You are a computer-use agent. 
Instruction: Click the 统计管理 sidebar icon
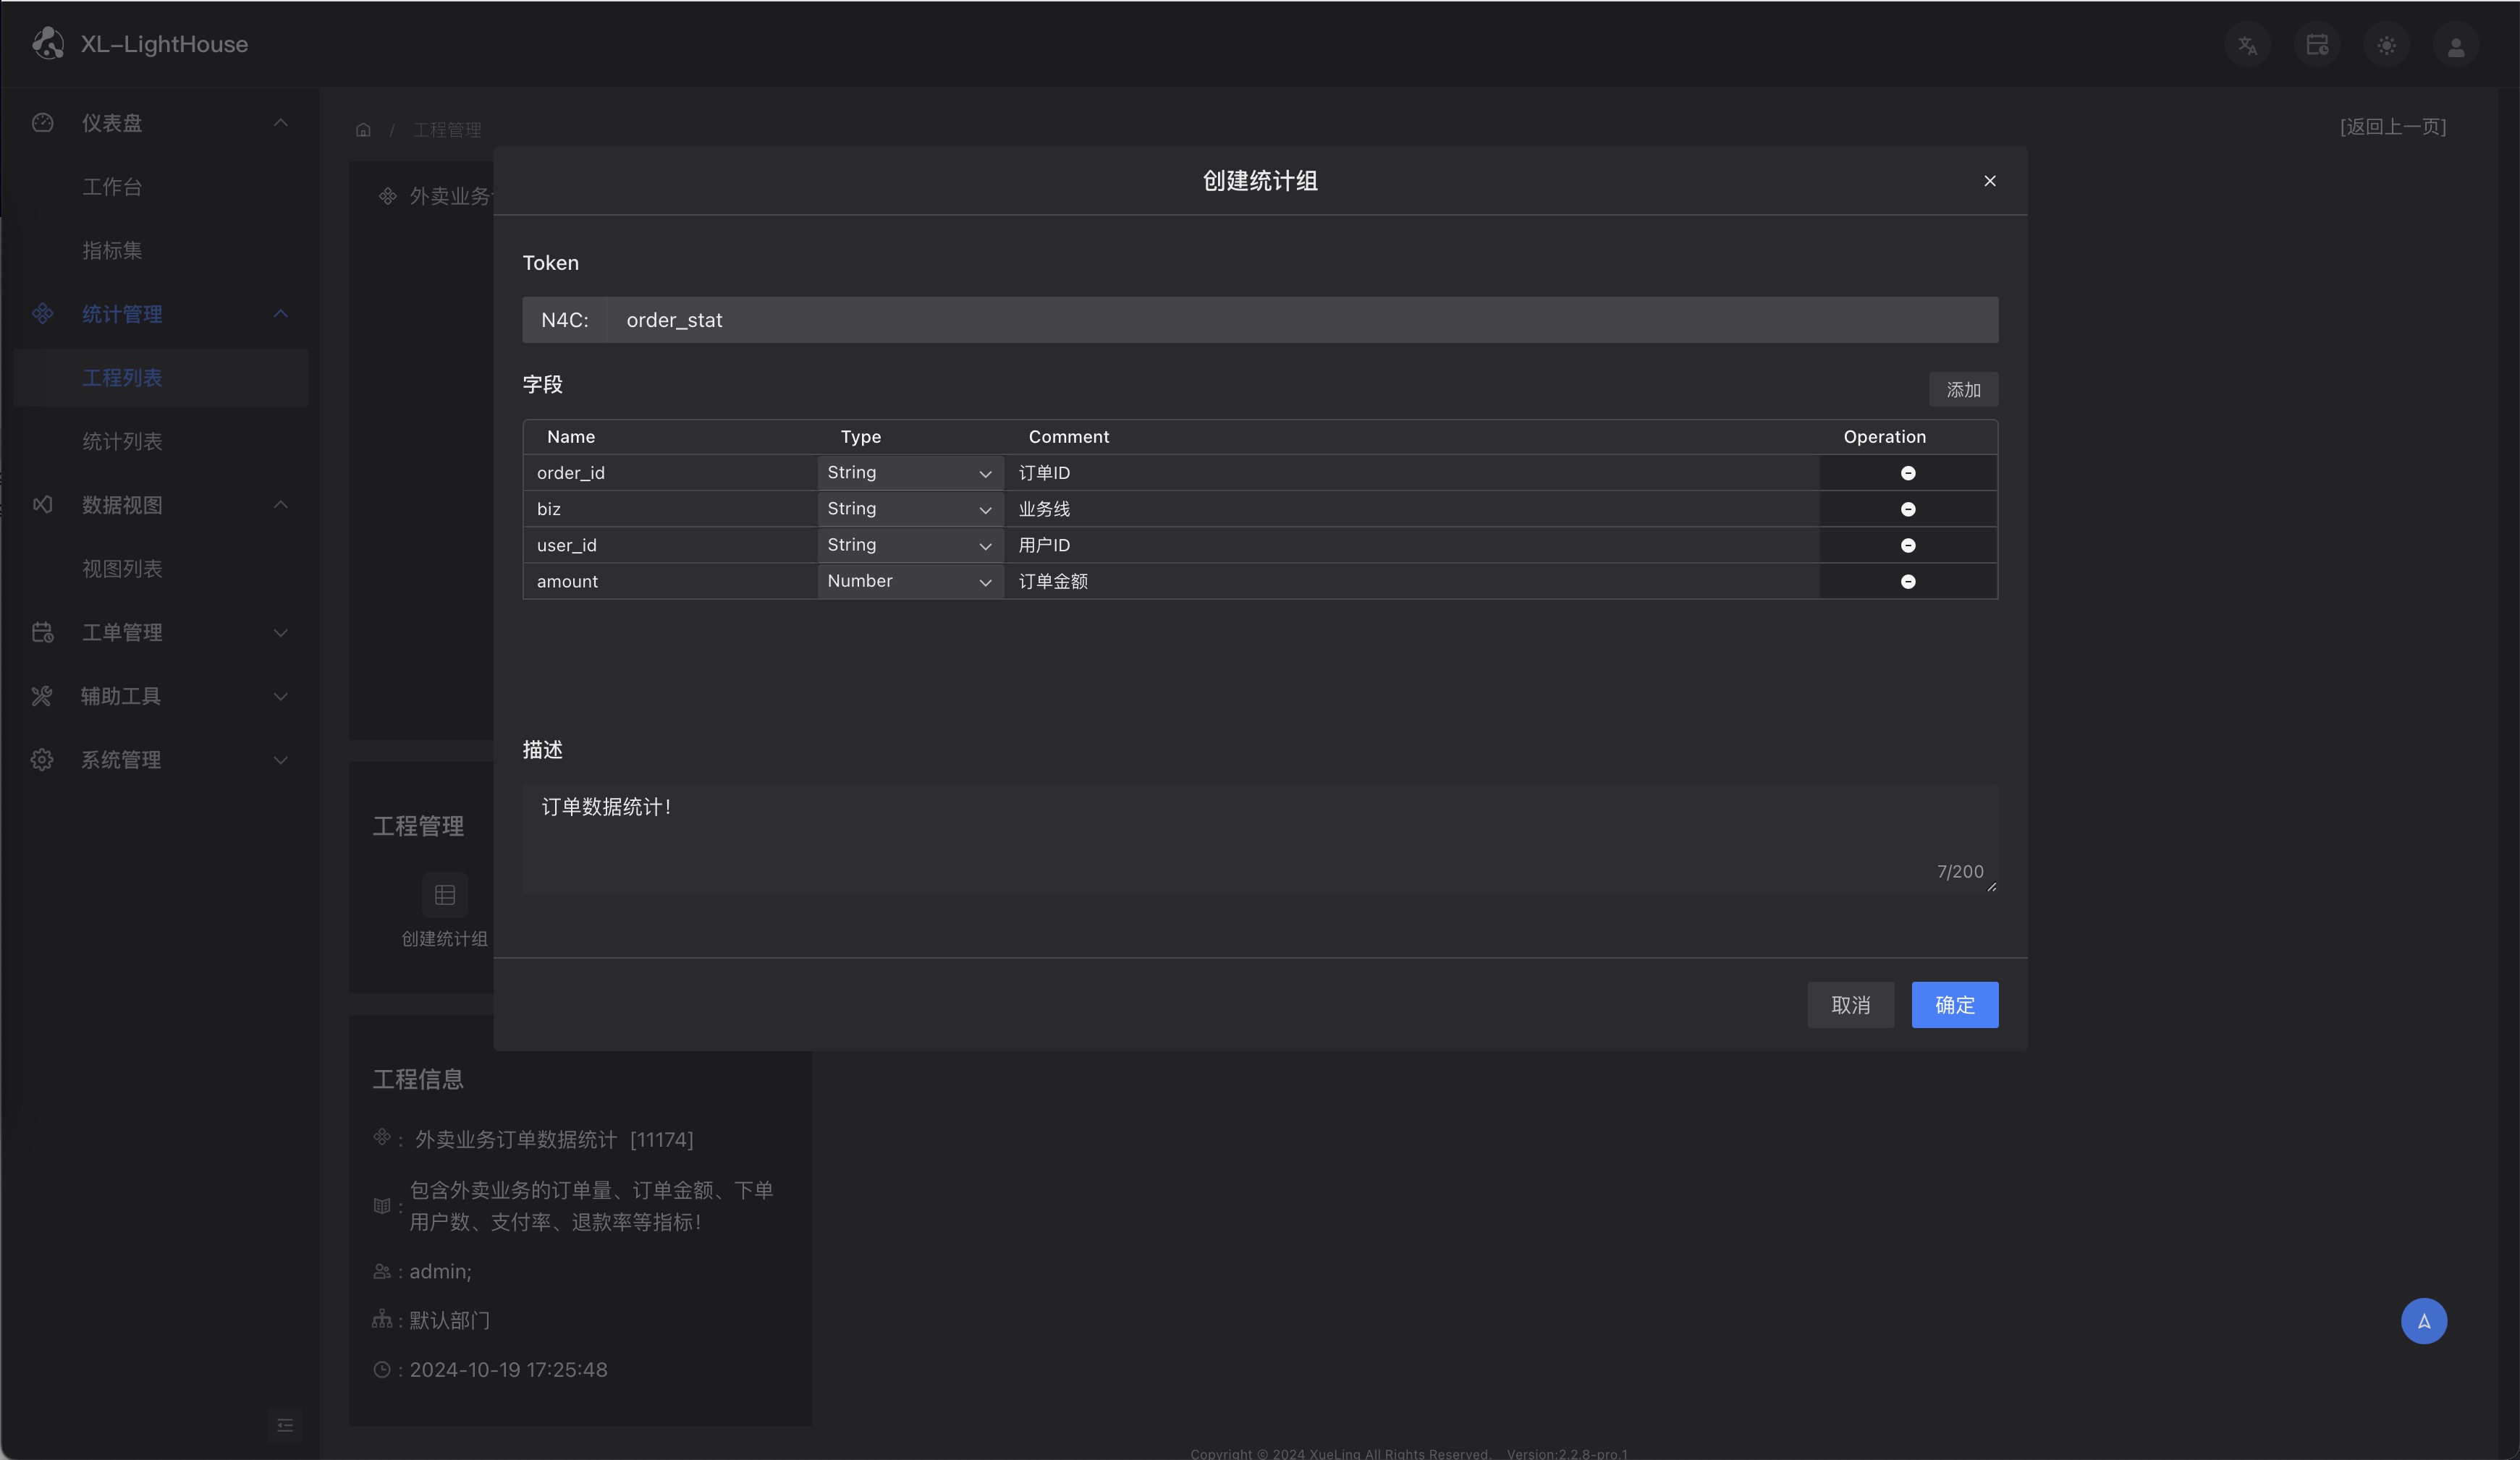[x=42, y=314]
